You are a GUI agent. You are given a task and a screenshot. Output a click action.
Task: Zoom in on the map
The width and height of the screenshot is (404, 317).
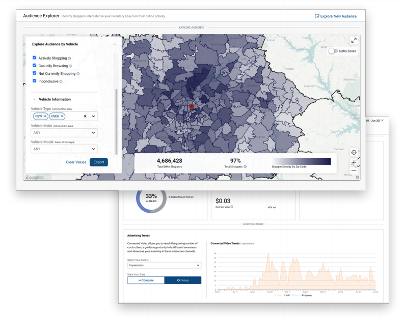pyautogui.click(x=354, y=162)
